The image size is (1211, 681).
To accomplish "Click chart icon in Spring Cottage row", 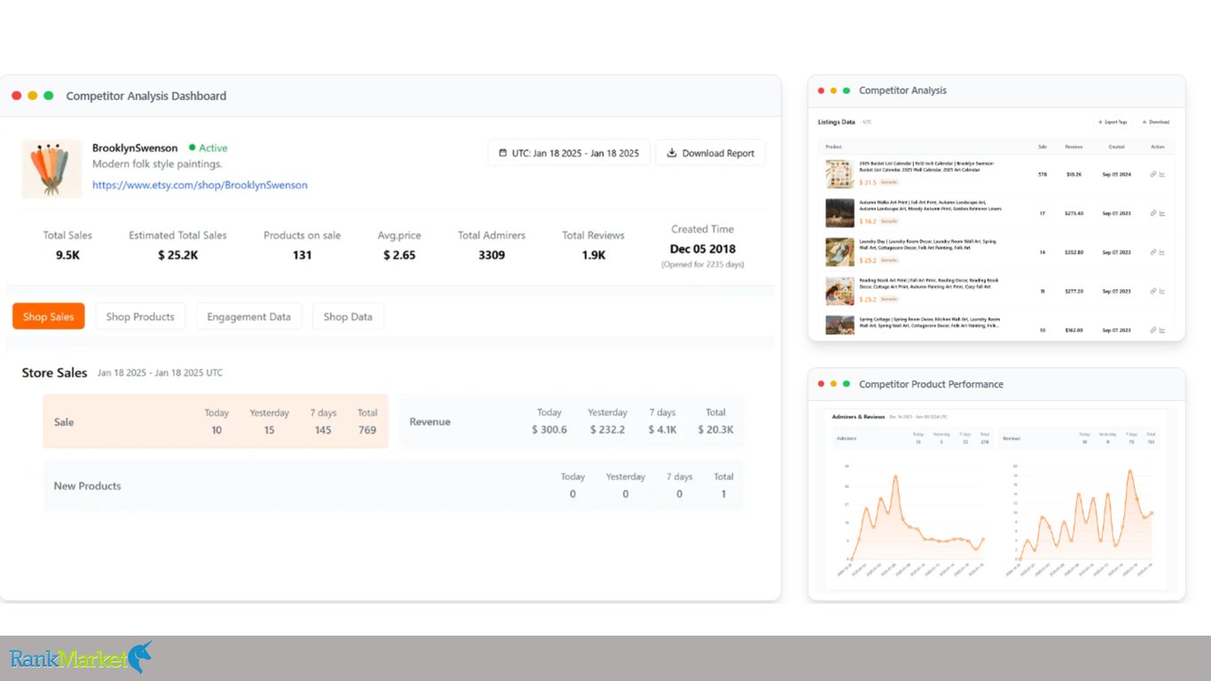I will 1162,330.
